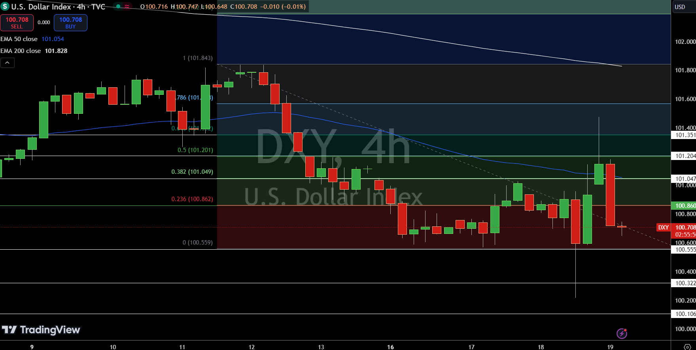Click date 19 on the time axis
Viewport: 696px width, 350px height.
coord(611,347)
